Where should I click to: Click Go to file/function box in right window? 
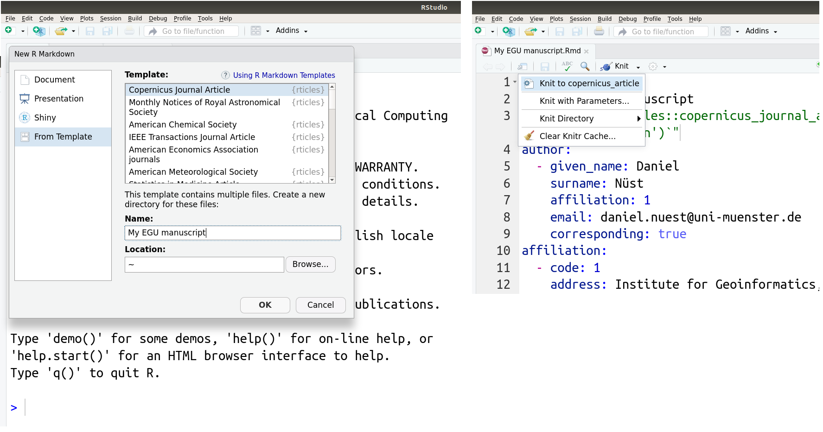click(661, 32)
